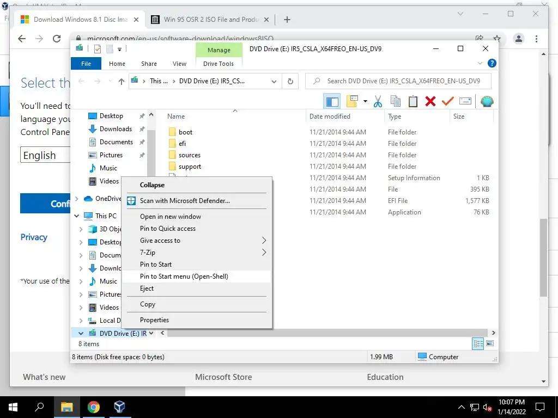Open the Home ribbon tab
Image resolution: width=558 pixels, height=418 pixels.
(117, 64)
